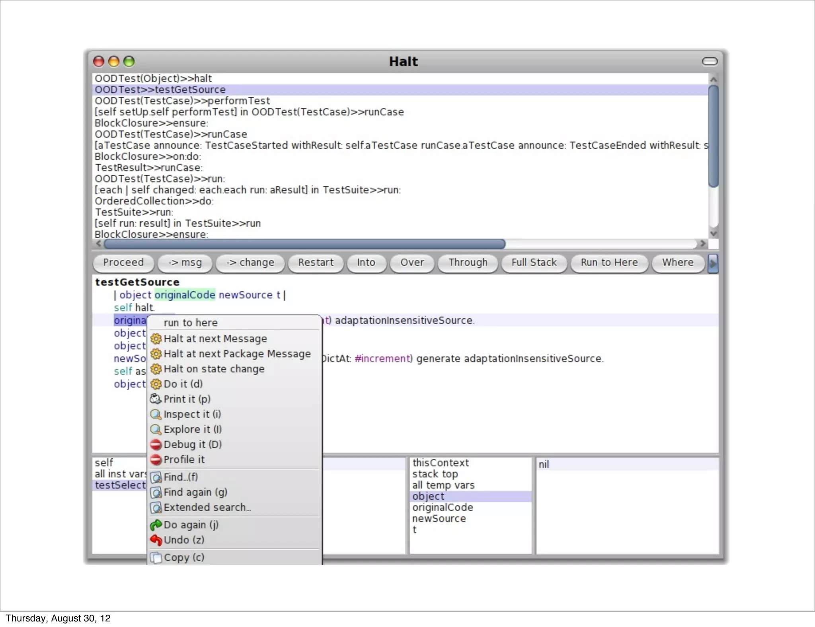Click search icon beside Extended search
This screenshot has height=627, width=815.
[156, 508]
